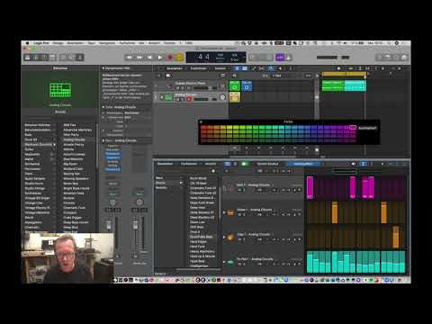Pick the selected magenta swatch in Farbe palette

pyautogui.click(x=353, y=128)
